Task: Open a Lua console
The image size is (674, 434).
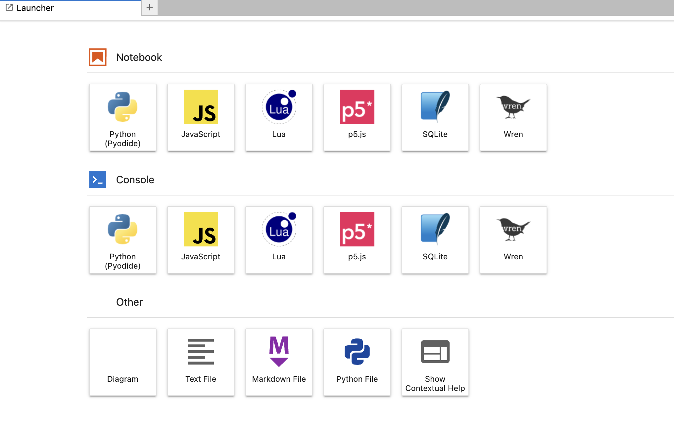Action: (279, 240)
